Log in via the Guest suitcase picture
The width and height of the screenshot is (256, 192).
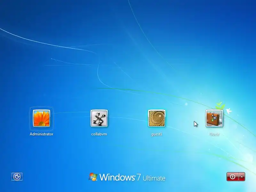(214, 118)
